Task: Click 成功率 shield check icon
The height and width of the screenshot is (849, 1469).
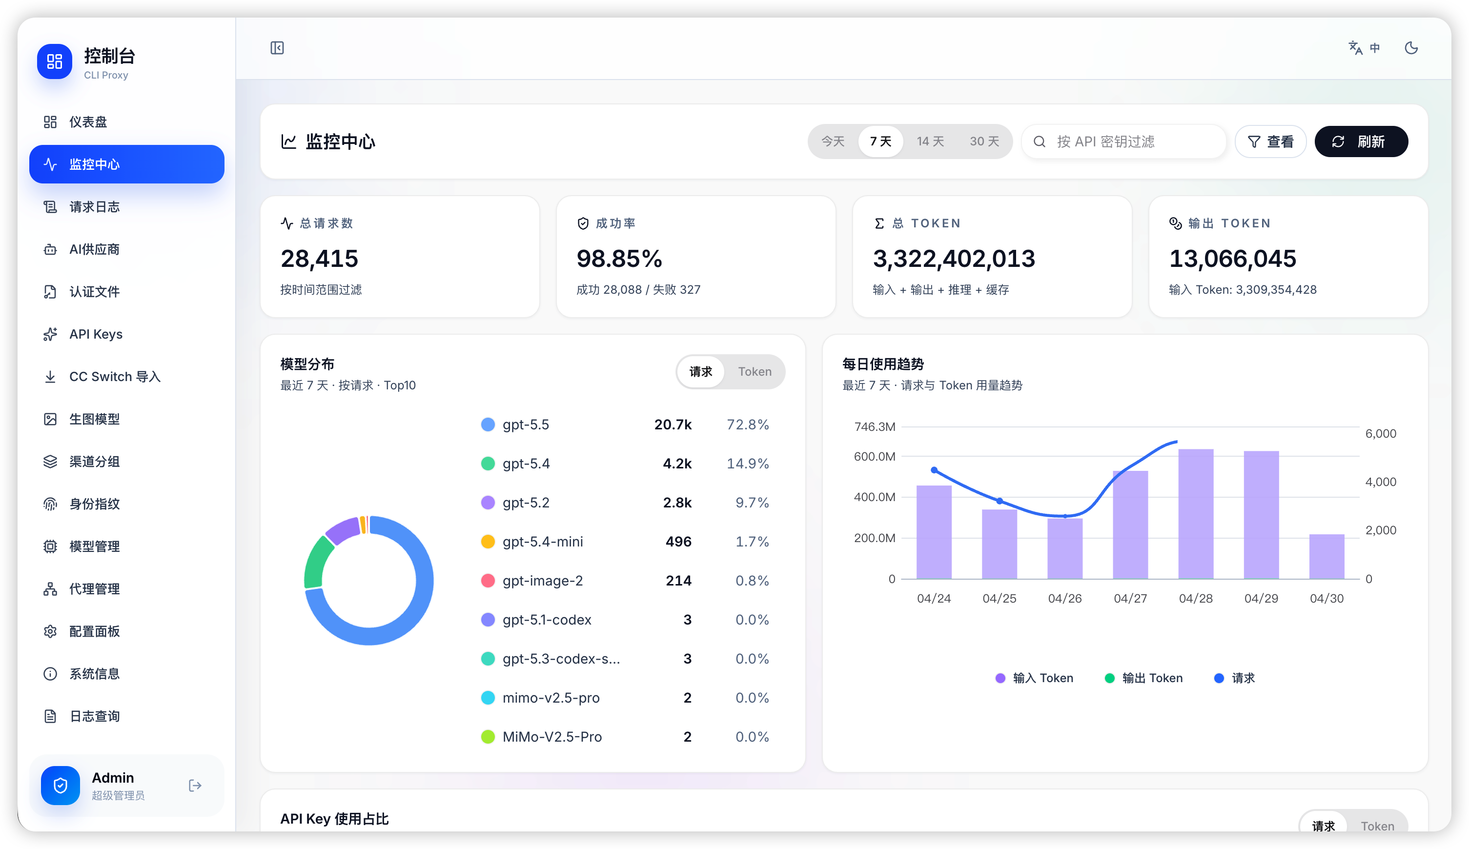Action: (x=583, y=223)
